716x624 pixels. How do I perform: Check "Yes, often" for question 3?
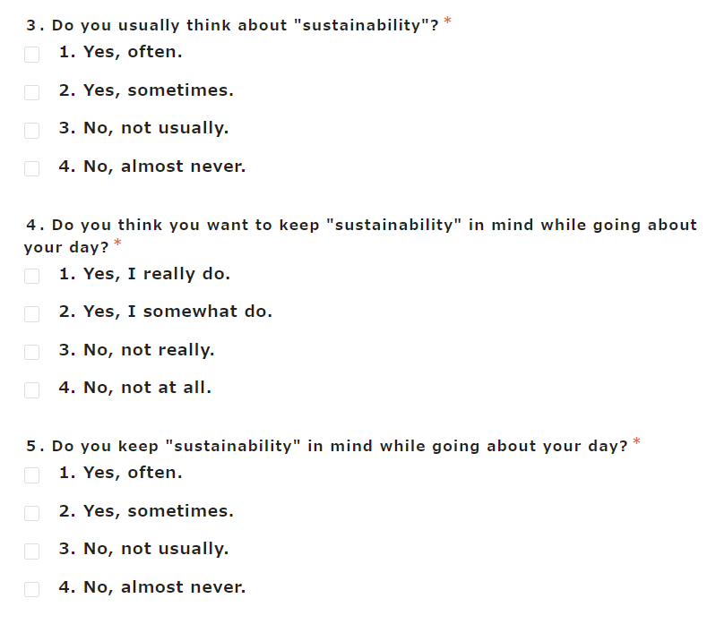pos(31,55)
